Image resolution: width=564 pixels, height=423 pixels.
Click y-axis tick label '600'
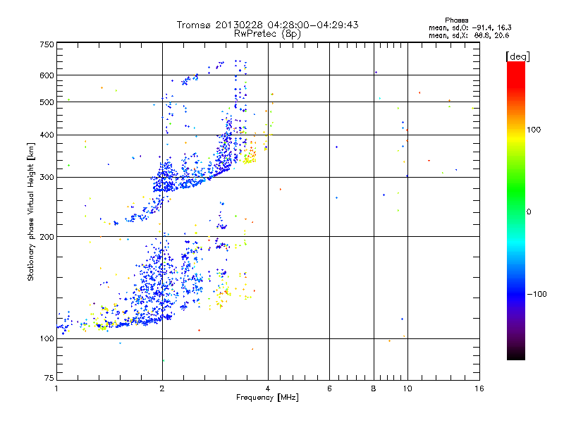(x=47, y=75)
